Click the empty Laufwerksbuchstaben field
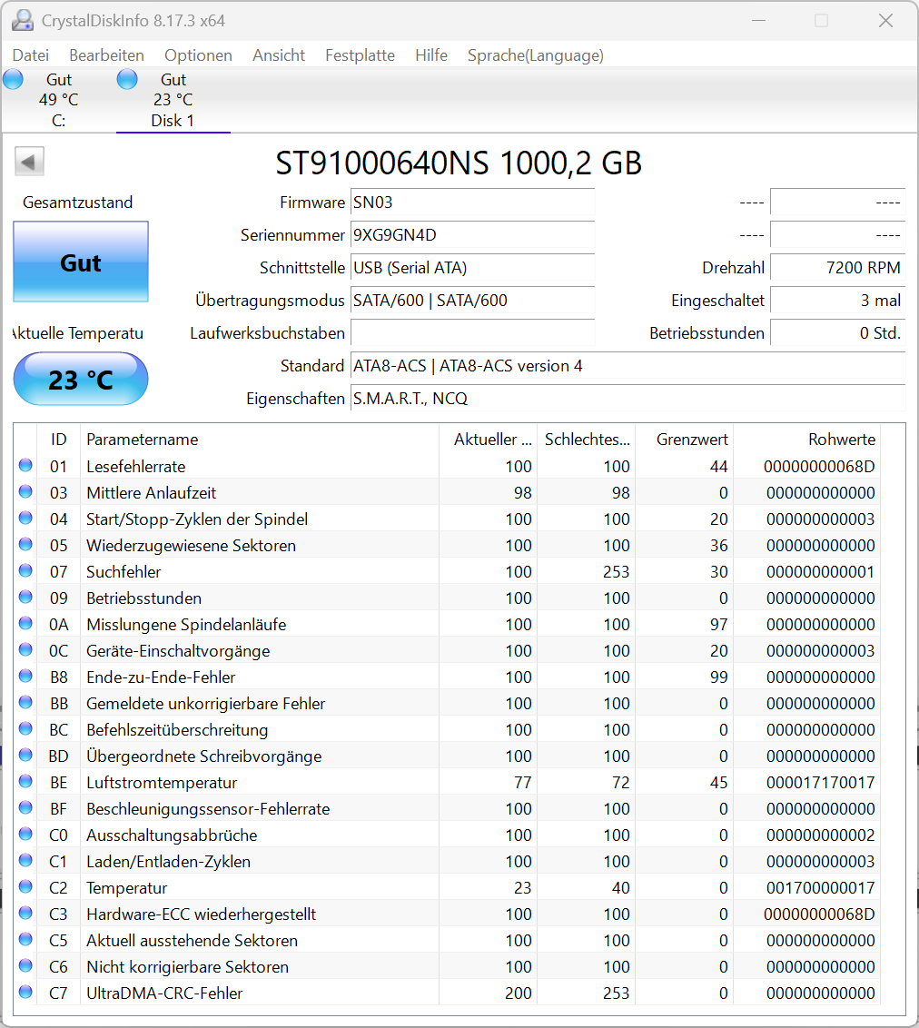The image size is (919, 1028). [472, 333]
